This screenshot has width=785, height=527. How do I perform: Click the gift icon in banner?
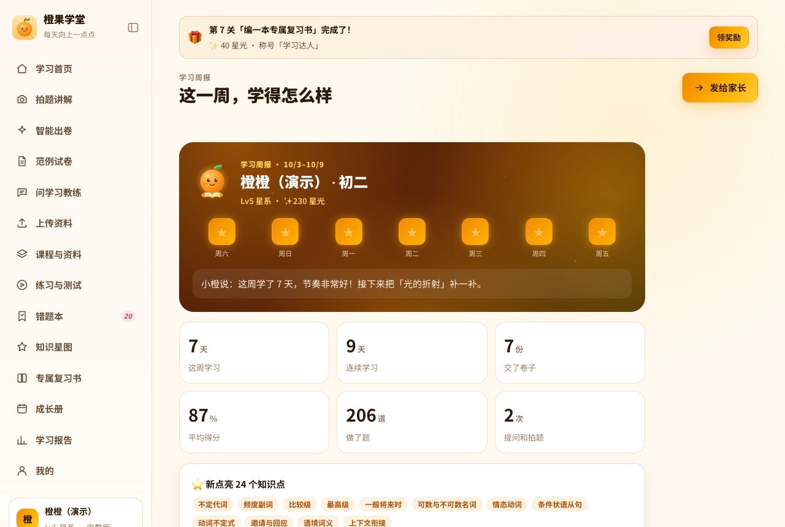pos(195,37)
